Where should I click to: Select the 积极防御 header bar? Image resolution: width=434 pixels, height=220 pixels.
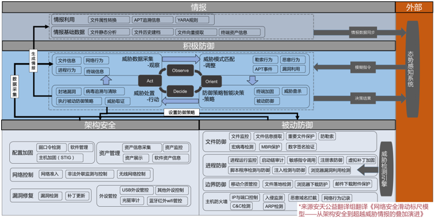(x=199, y=46)
